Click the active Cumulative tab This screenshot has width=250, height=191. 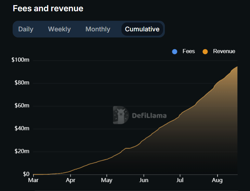pos(142,29)
